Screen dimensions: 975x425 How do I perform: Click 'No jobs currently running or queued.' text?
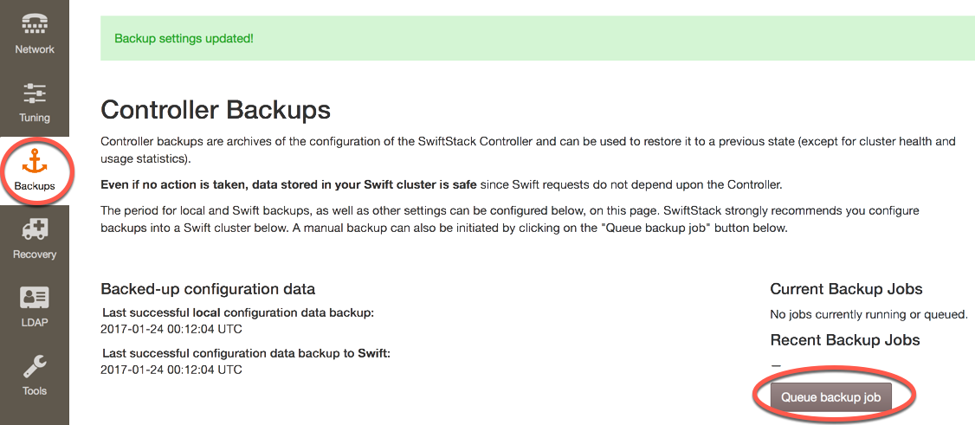(868, 314)
